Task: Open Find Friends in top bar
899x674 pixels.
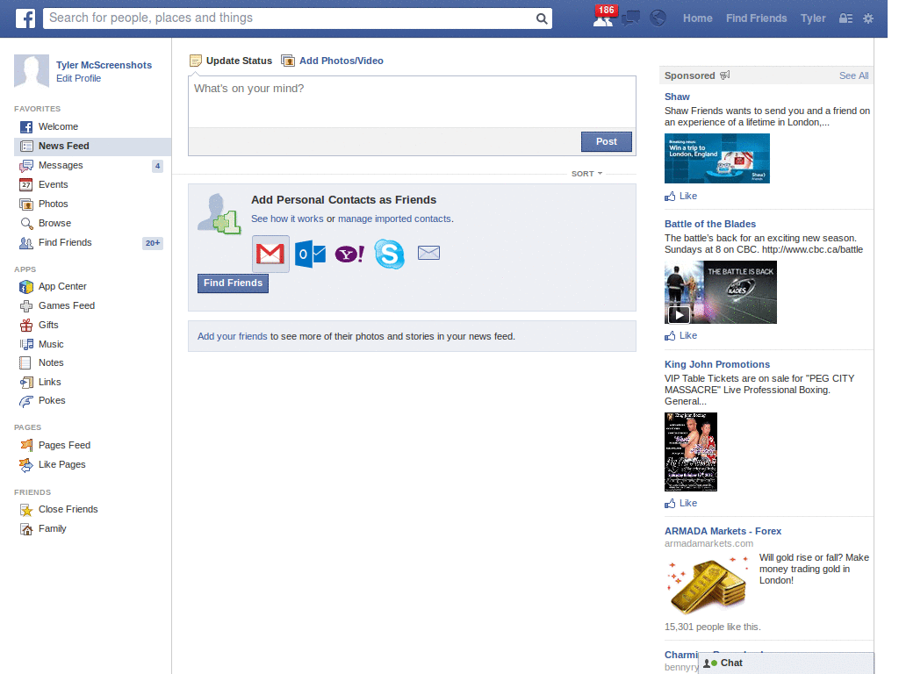Action: coord(756,18)
